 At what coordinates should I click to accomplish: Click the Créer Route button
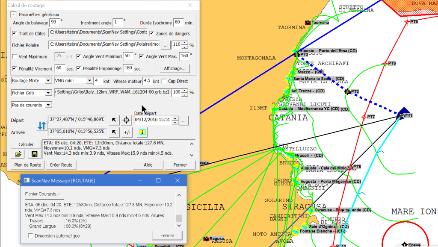61,165
